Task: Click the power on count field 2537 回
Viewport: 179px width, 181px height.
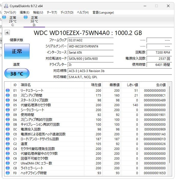Action: click(x=159, y=59)
